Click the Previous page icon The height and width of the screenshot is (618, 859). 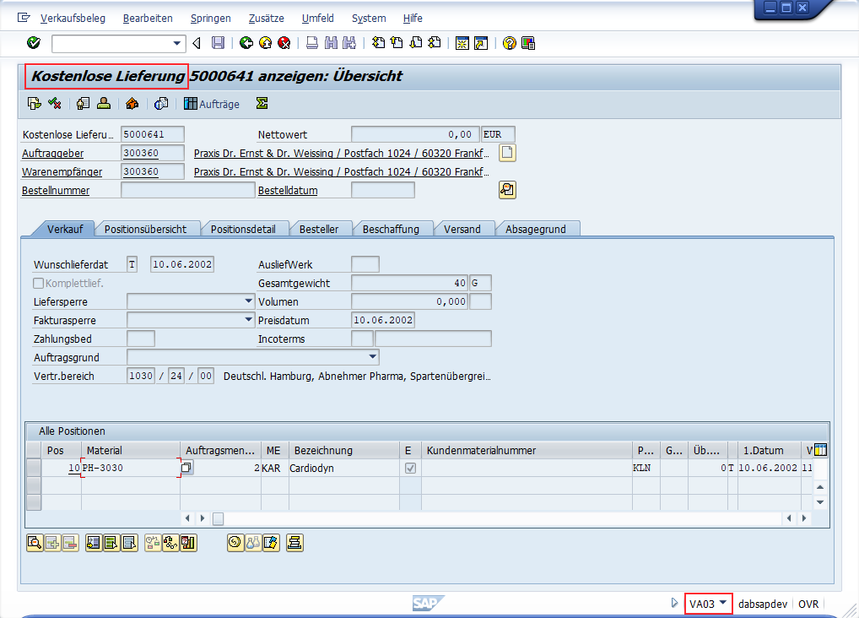coord(397,43)
